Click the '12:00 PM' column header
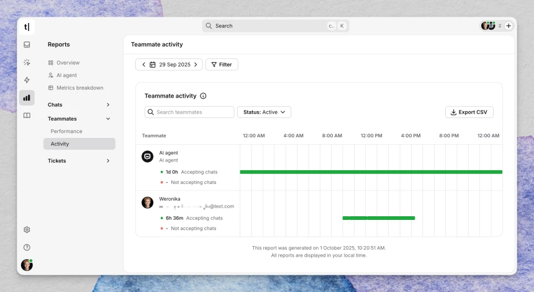 [371, 135]
